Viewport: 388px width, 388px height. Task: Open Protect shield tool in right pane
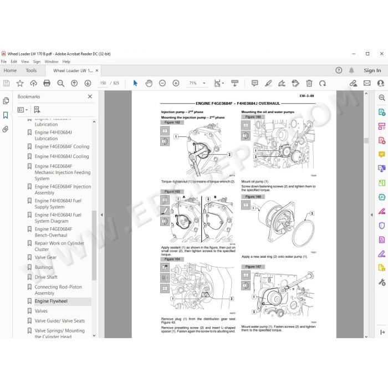point(381,226)
